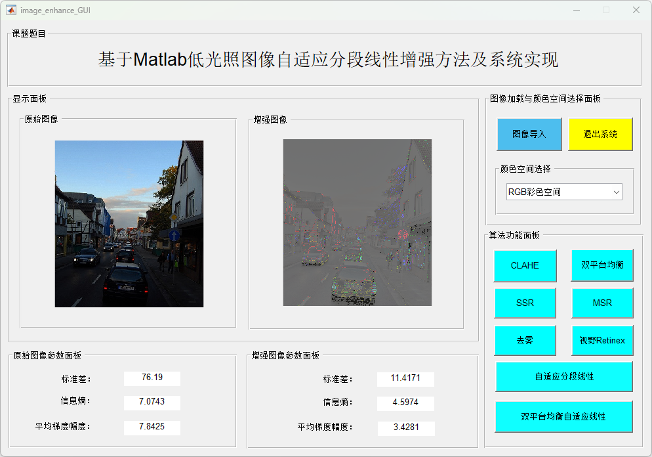This screenshot has height=457, width=652.
Task: Run 自适应分段线性 enhancement
Action: click(564, 376)
